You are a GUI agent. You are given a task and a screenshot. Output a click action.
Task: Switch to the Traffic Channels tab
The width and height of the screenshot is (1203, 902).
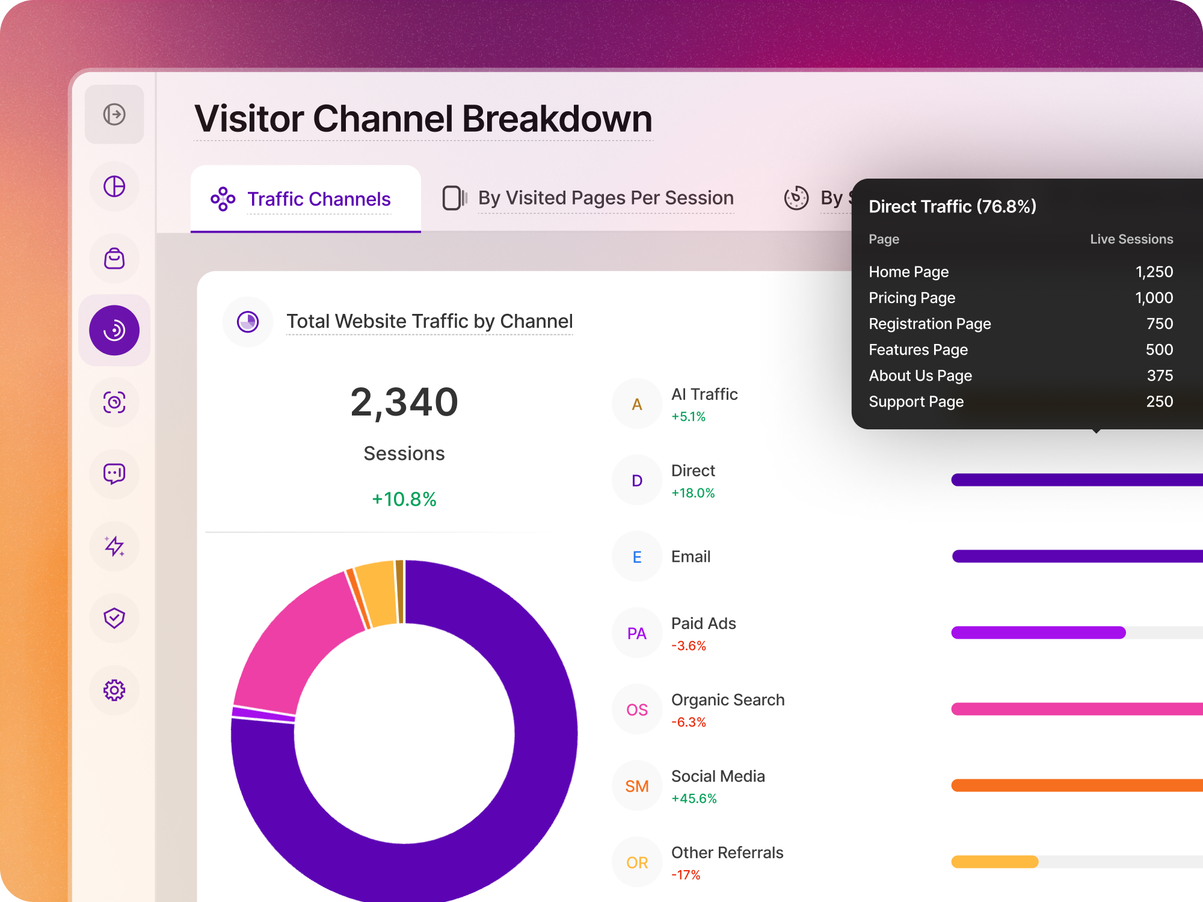306,199
